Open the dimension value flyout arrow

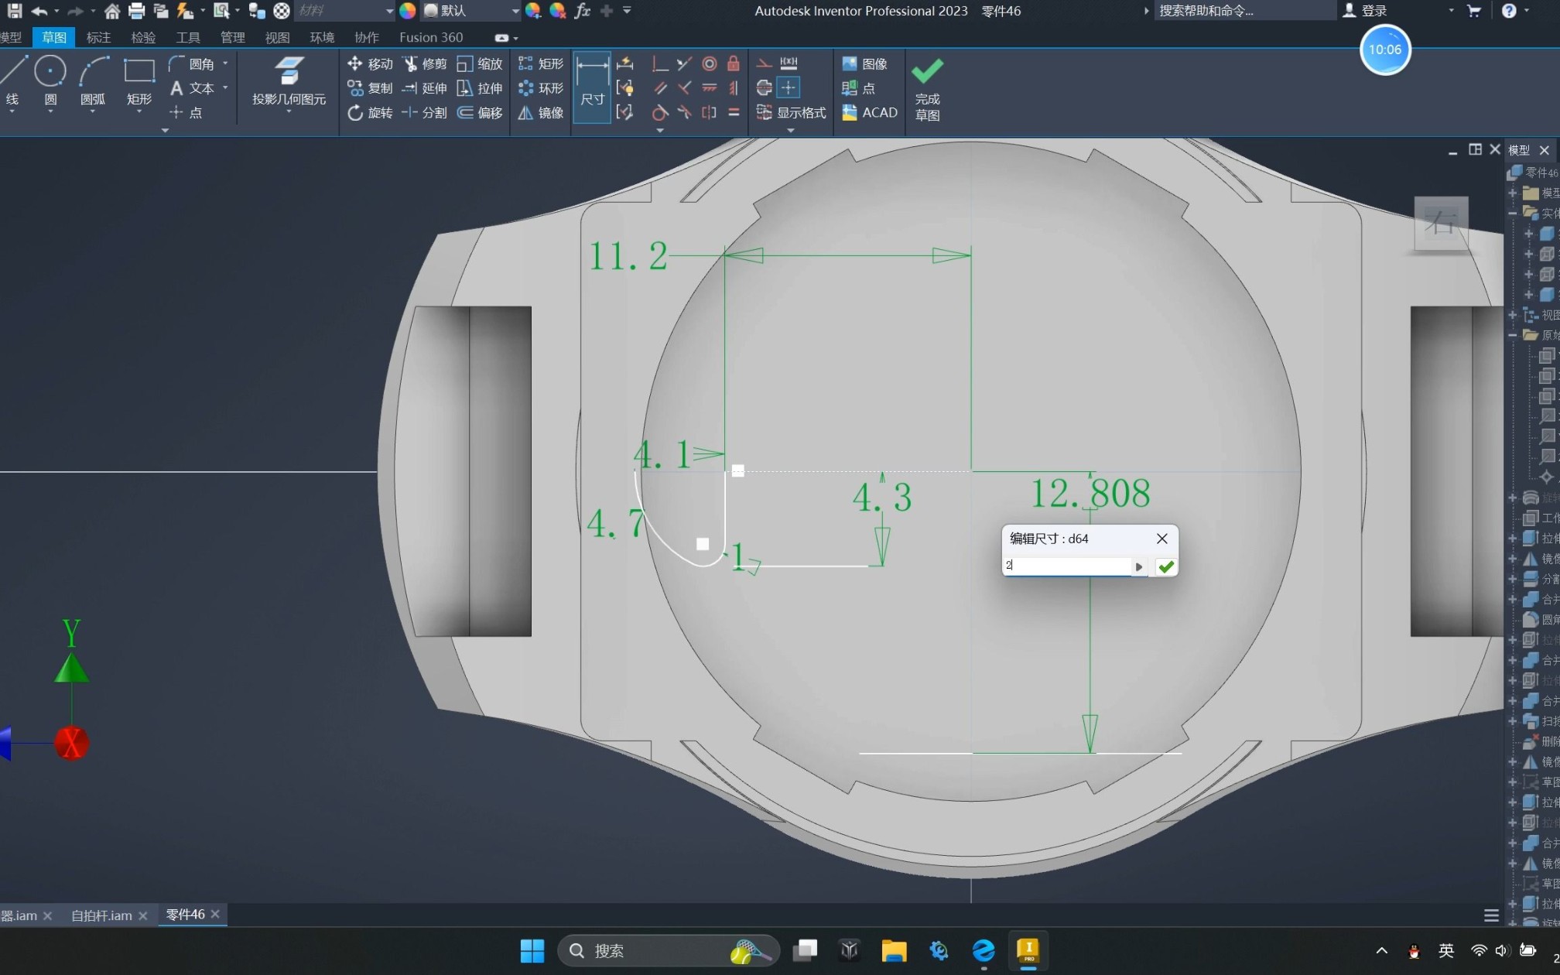coord(1138,567)
